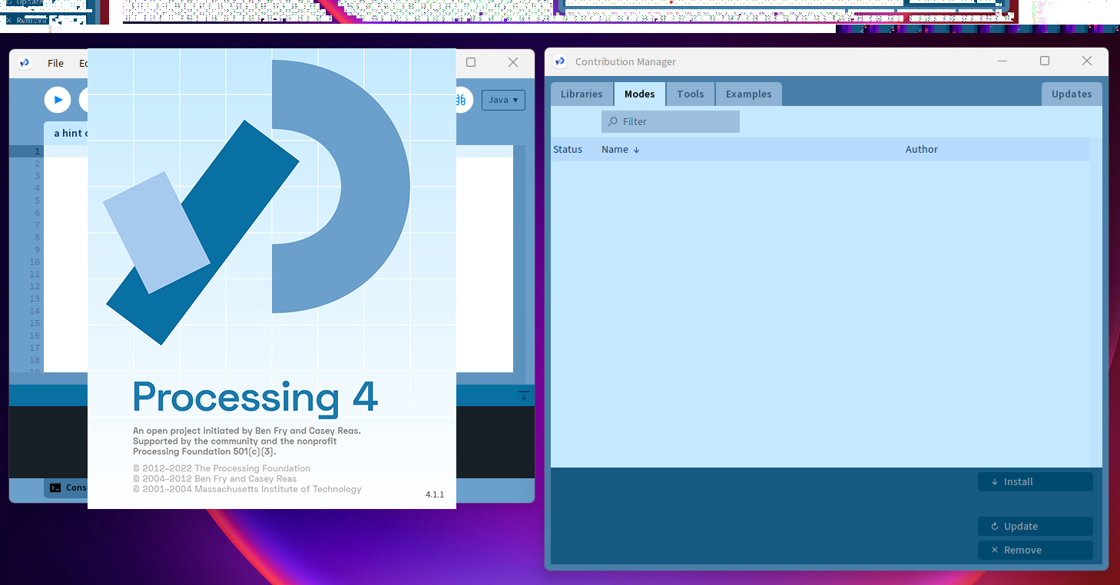
Task: Click the Update button
Action: point(1036,526)
